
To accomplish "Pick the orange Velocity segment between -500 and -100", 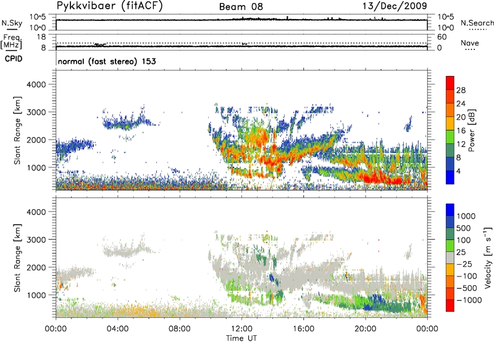I will (x=450, y=282).
